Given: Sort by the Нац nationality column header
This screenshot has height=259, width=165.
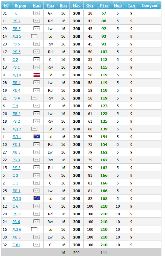Looking at the screenshot, I should [37, 5].
